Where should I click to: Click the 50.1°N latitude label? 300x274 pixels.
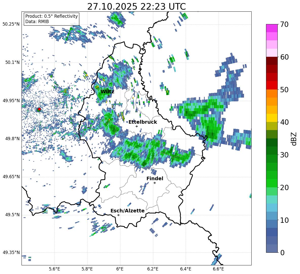point(12,62)
